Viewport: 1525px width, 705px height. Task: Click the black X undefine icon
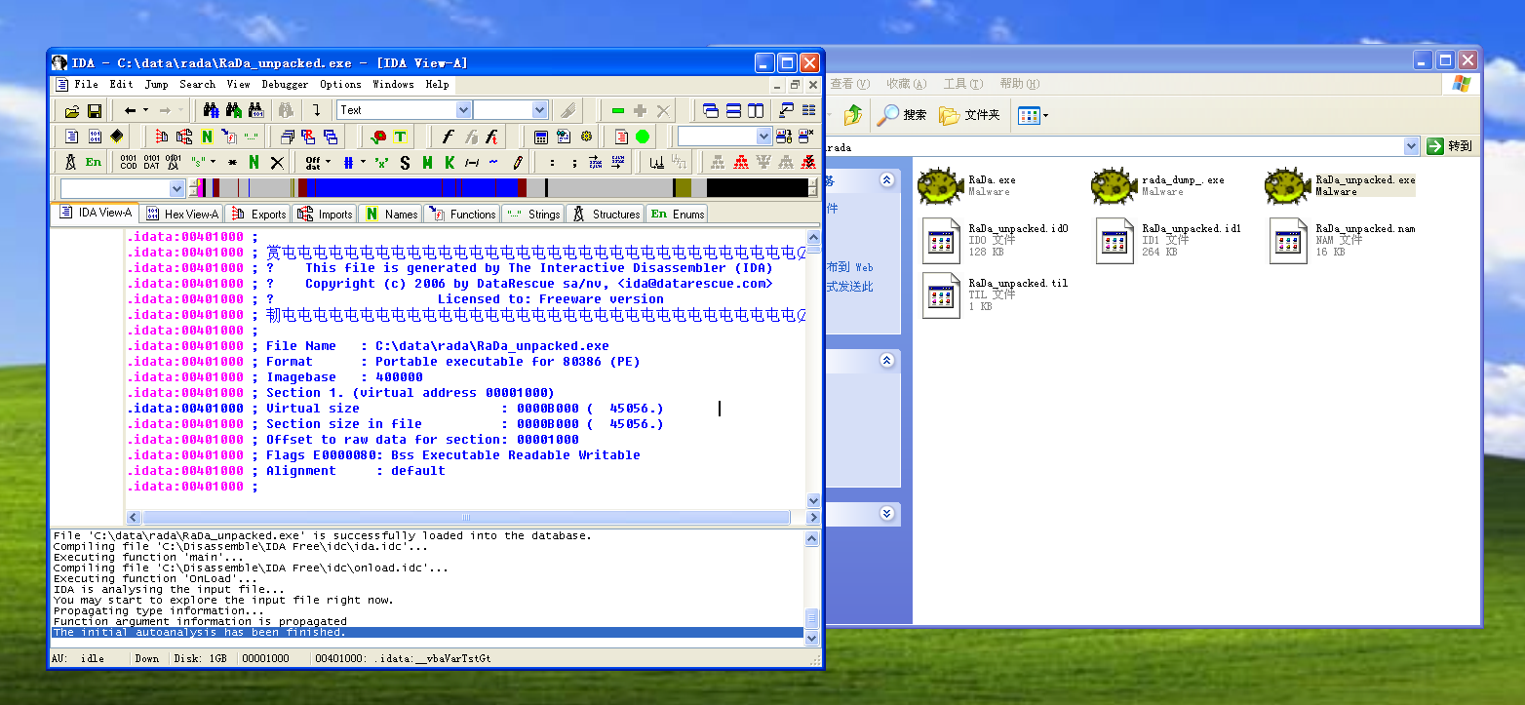[x=277, y=162]
